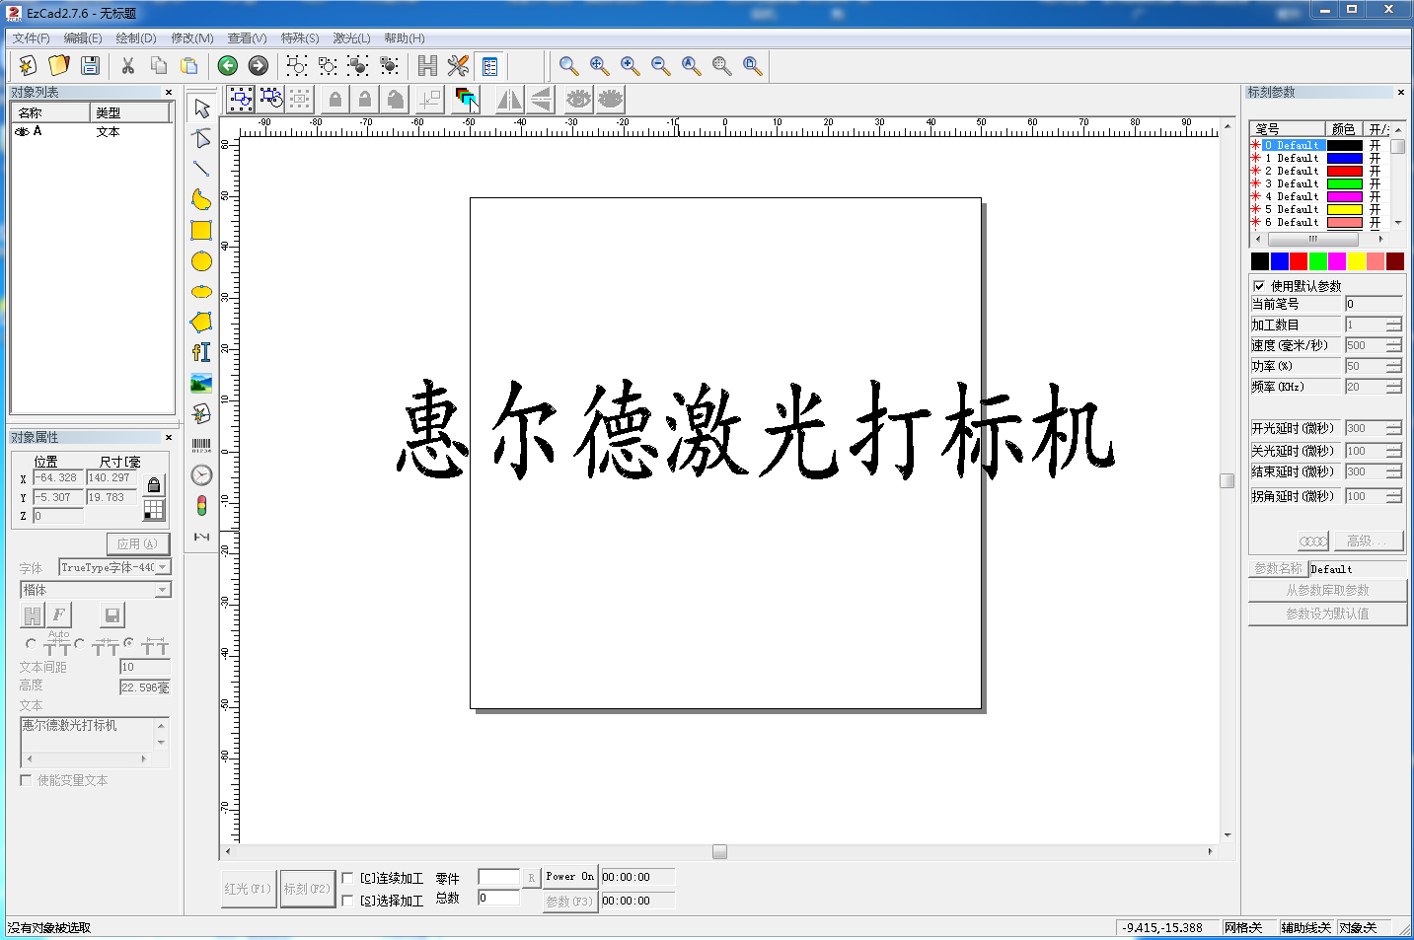The width and height of the screenshot is (1414, 940).
Task: Click the 参数(F3) button
Action: pyautogui.click(x=569, y=901)
